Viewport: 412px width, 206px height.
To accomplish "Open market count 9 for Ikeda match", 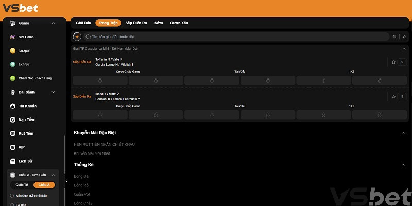I will point(402,97).
